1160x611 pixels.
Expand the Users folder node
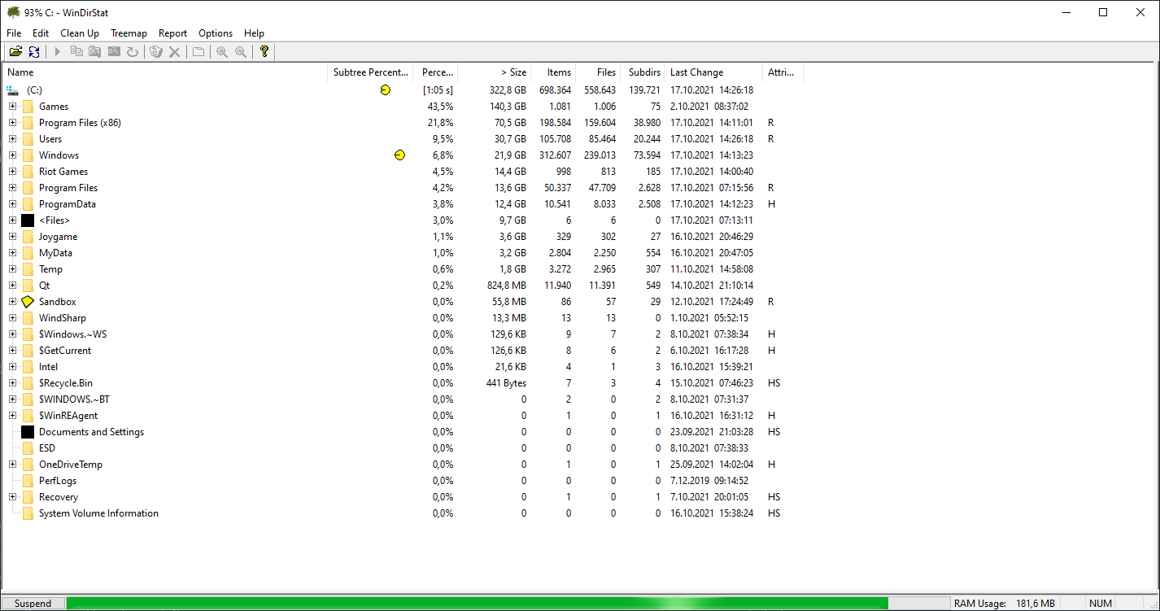12,139
